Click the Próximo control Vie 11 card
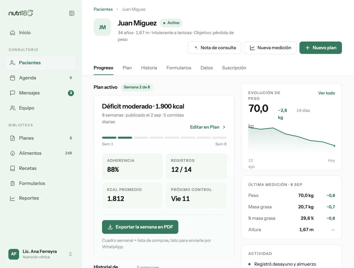The image size is (354, 268). [196, 195]
